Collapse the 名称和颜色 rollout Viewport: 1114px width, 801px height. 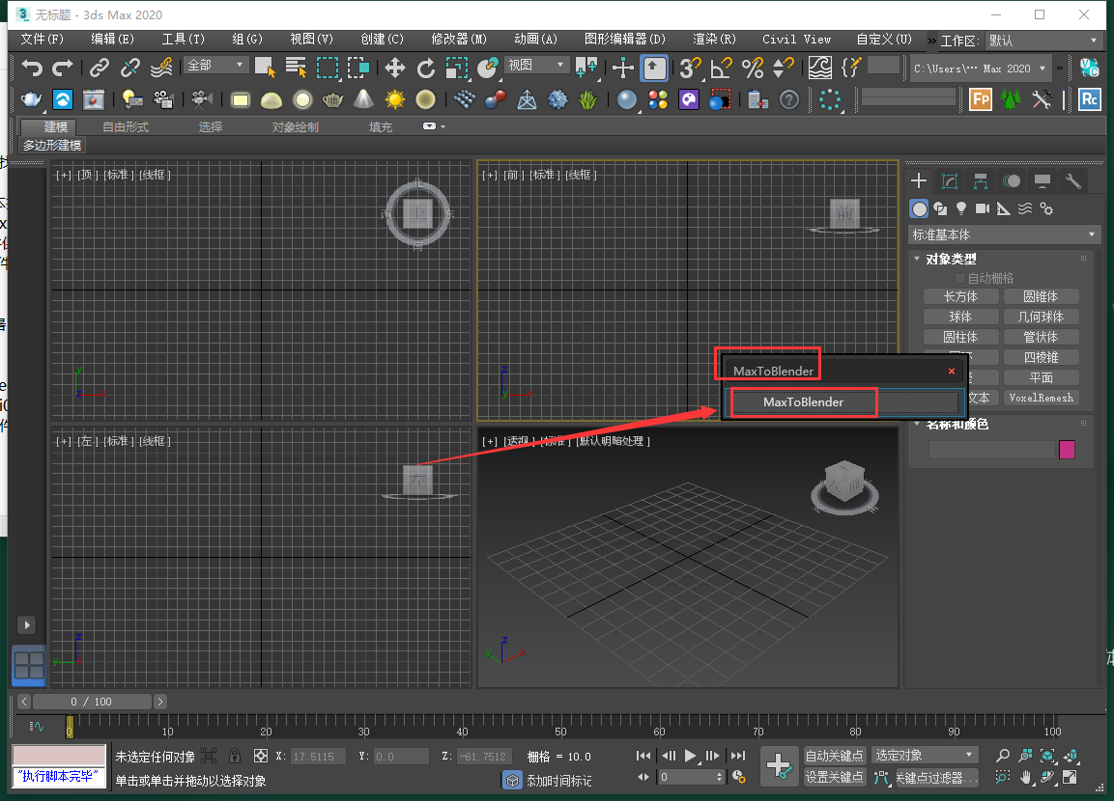coord(917,424)
